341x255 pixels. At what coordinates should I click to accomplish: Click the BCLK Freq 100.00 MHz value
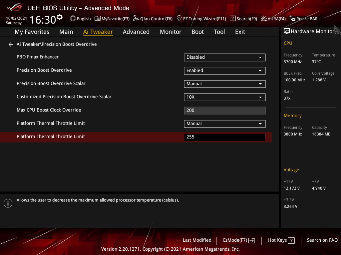[x=294, y=80]
